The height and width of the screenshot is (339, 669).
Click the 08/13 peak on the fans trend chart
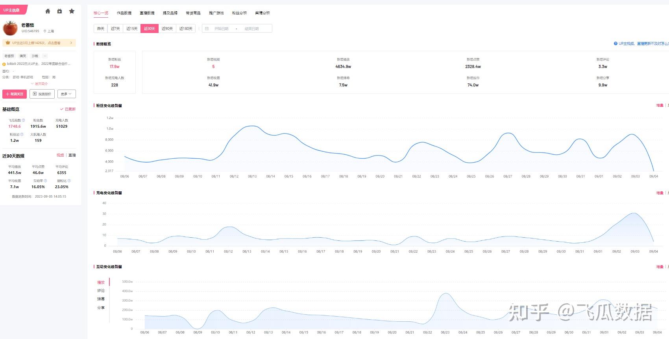tap(252, 126)
